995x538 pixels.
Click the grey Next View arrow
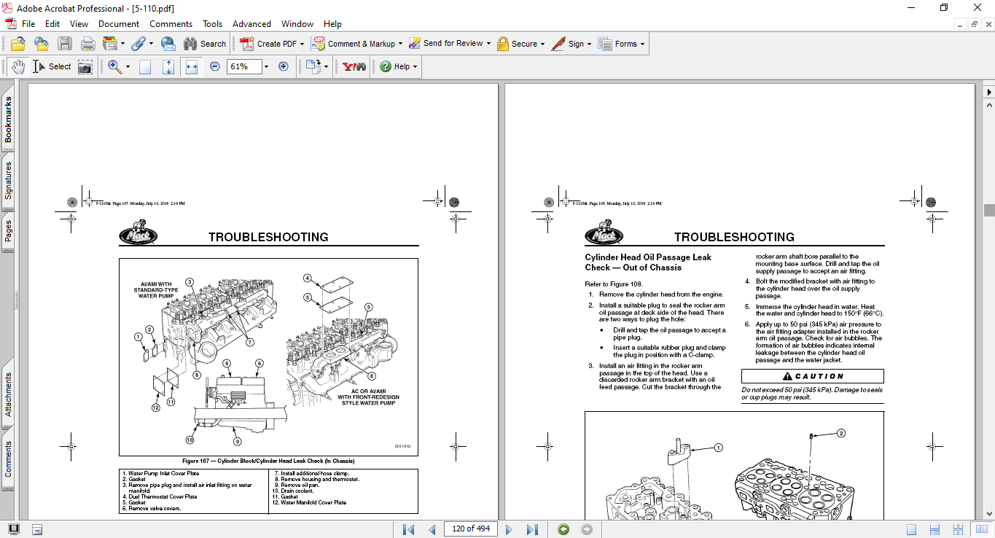pyautogui.click(x=587, y=529)
